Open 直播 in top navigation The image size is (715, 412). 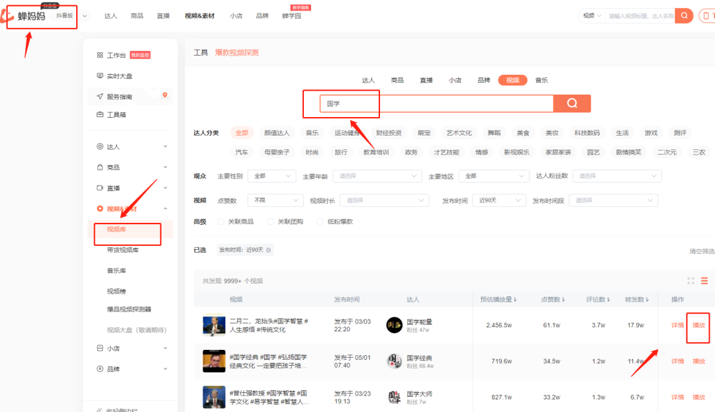164,16
